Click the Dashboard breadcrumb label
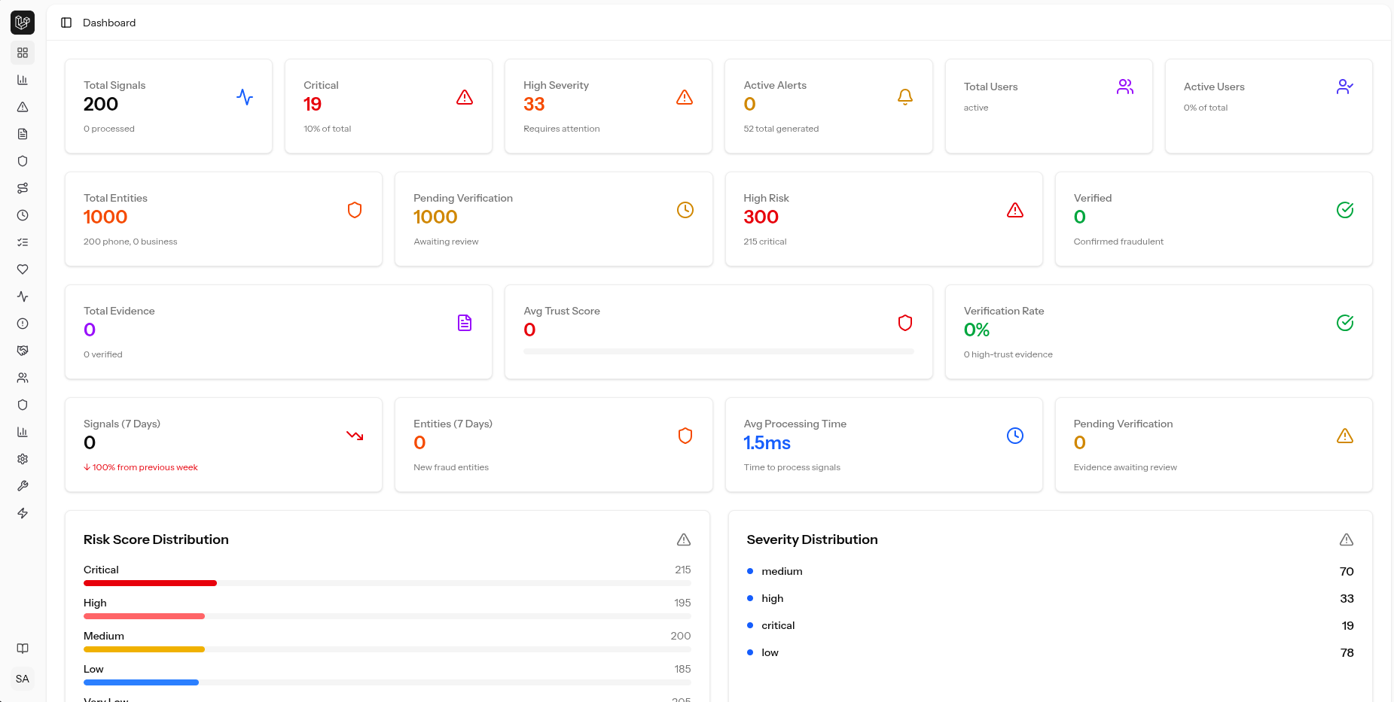Image resolution: width=1394 pixels, height=702 pixels. coord(109,23)
